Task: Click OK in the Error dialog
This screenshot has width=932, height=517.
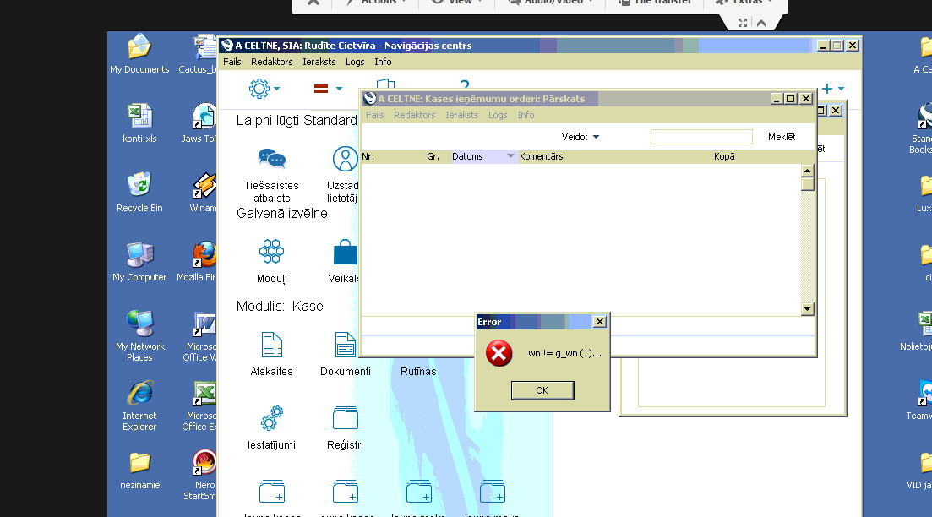Action: point(542,390)
